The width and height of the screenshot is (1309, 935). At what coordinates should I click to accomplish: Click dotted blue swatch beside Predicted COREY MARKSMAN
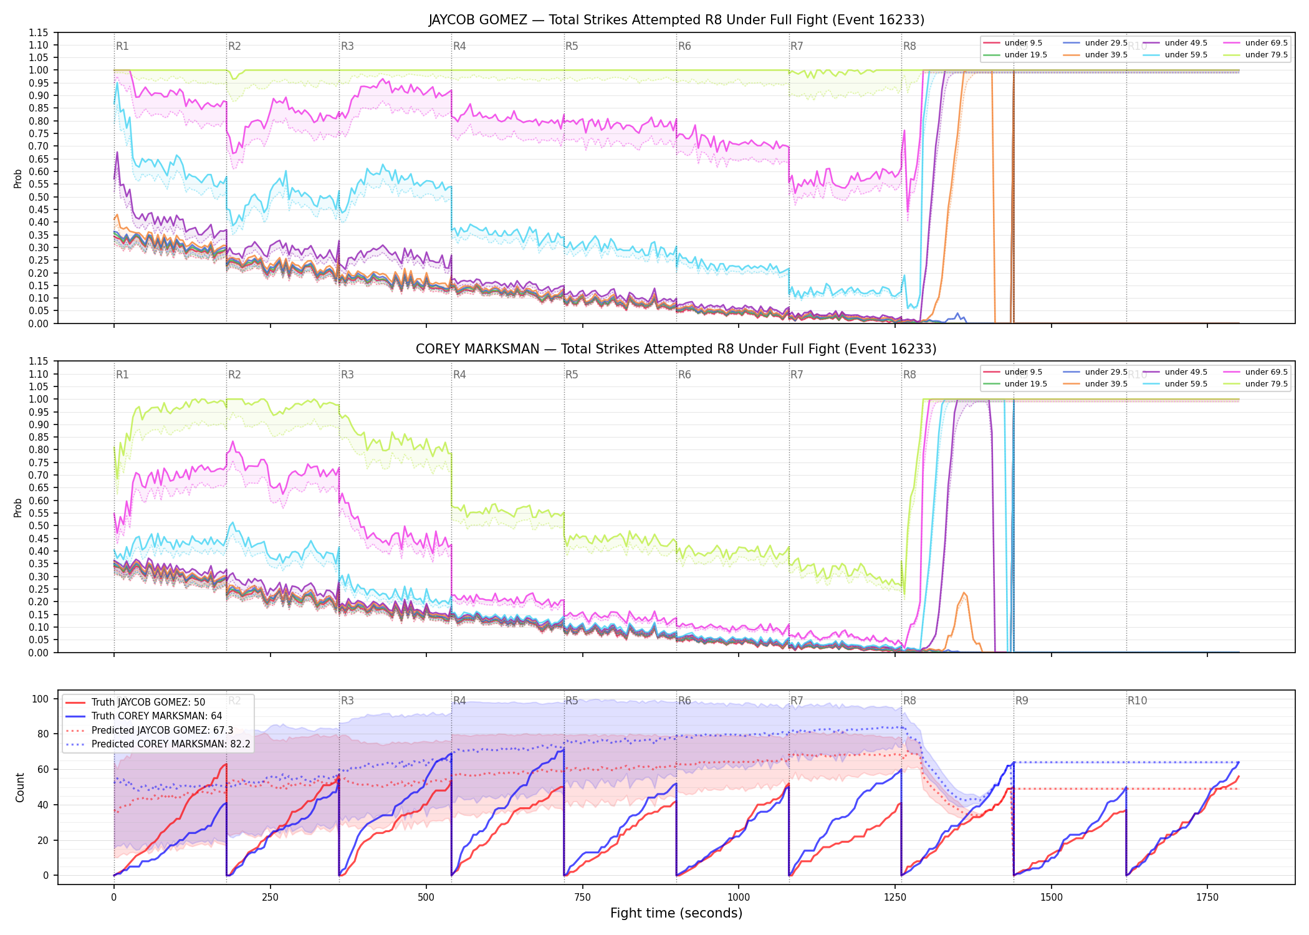(x=75, y=744)
